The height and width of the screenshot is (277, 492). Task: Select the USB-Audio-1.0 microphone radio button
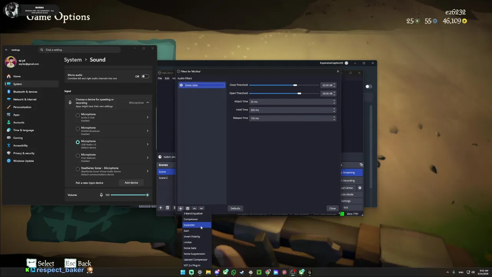78,142
